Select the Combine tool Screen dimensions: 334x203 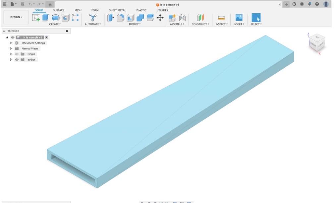[140, 18]
